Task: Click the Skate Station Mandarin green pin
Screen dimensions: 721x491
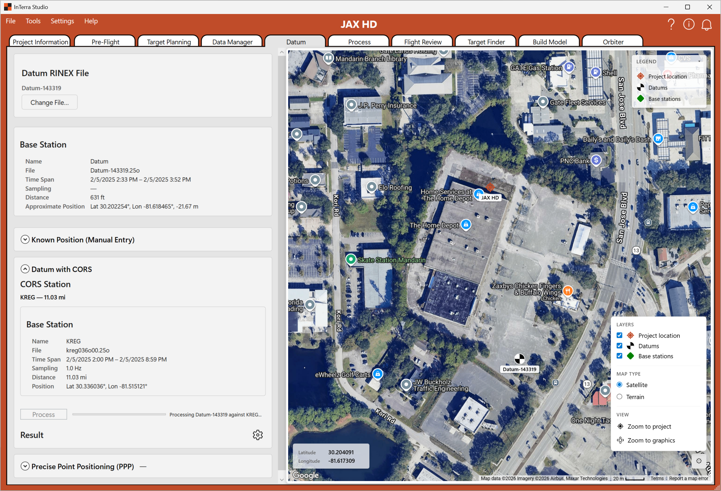Action: (x=351, y=259)
